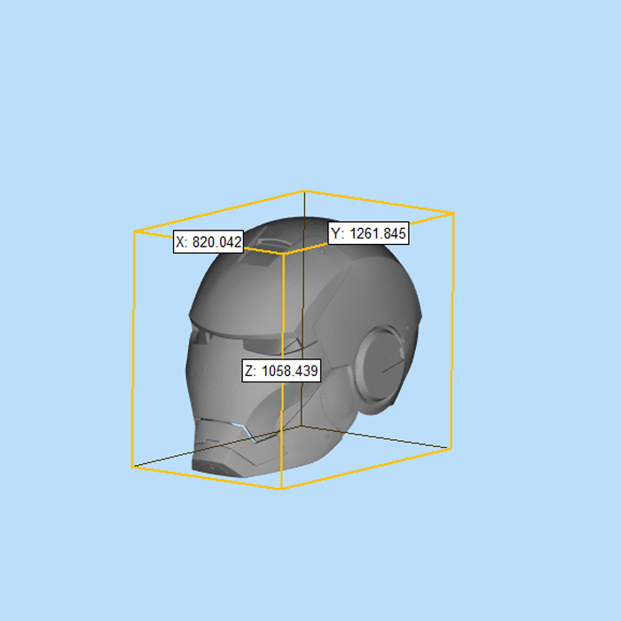Click bounding box bottom-right corner

(x=452, y=447)
